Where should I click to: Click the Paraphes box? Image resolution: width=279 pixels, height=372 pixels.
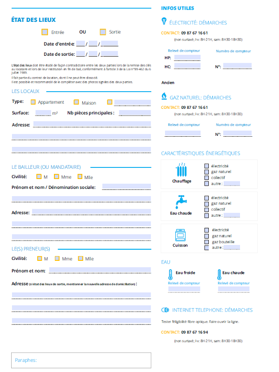81,360
